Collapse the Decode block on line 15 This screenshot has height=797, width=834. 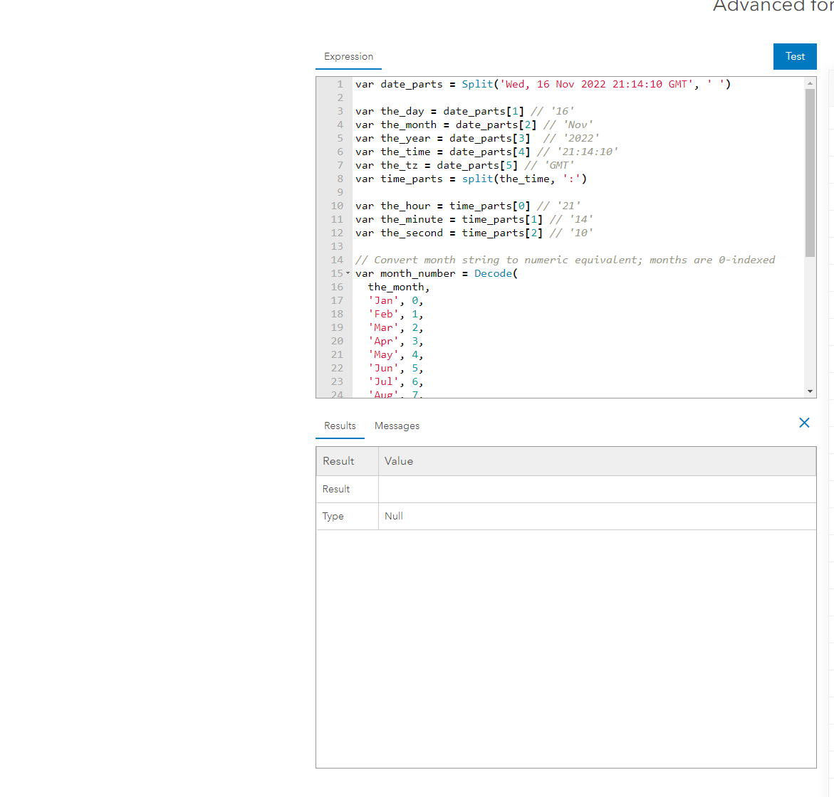[x=347, y=273]
